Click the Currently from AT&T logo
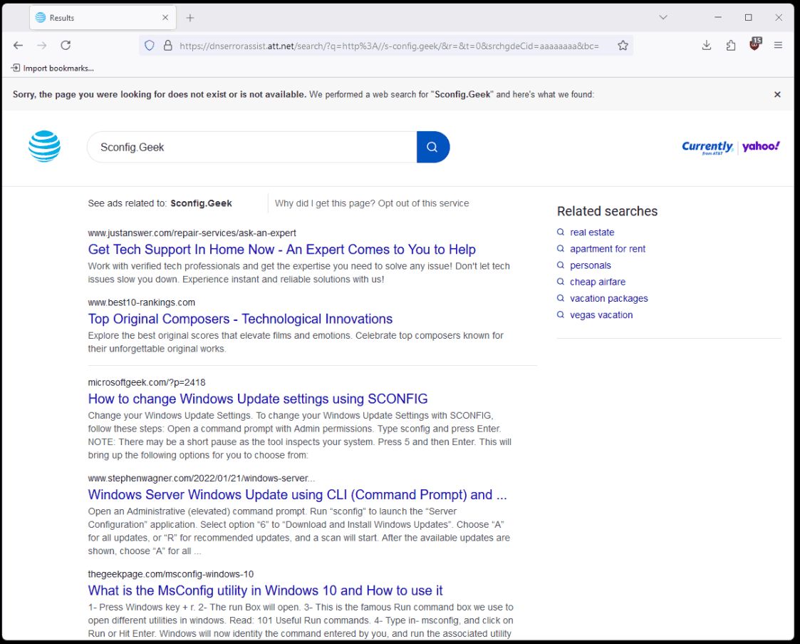 pos(707,147)
